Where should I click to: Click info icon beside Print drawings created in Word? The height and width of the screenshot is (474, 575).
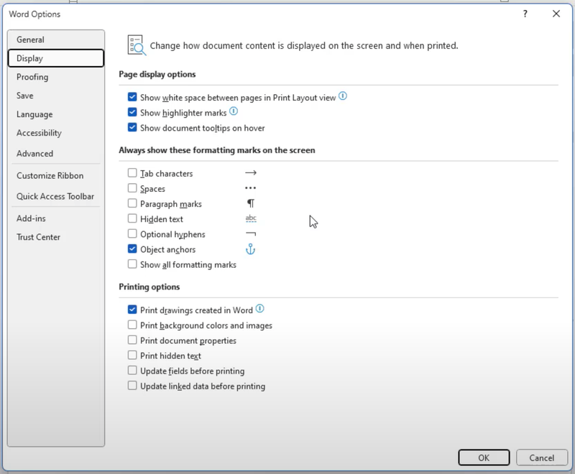click(260, 310)
